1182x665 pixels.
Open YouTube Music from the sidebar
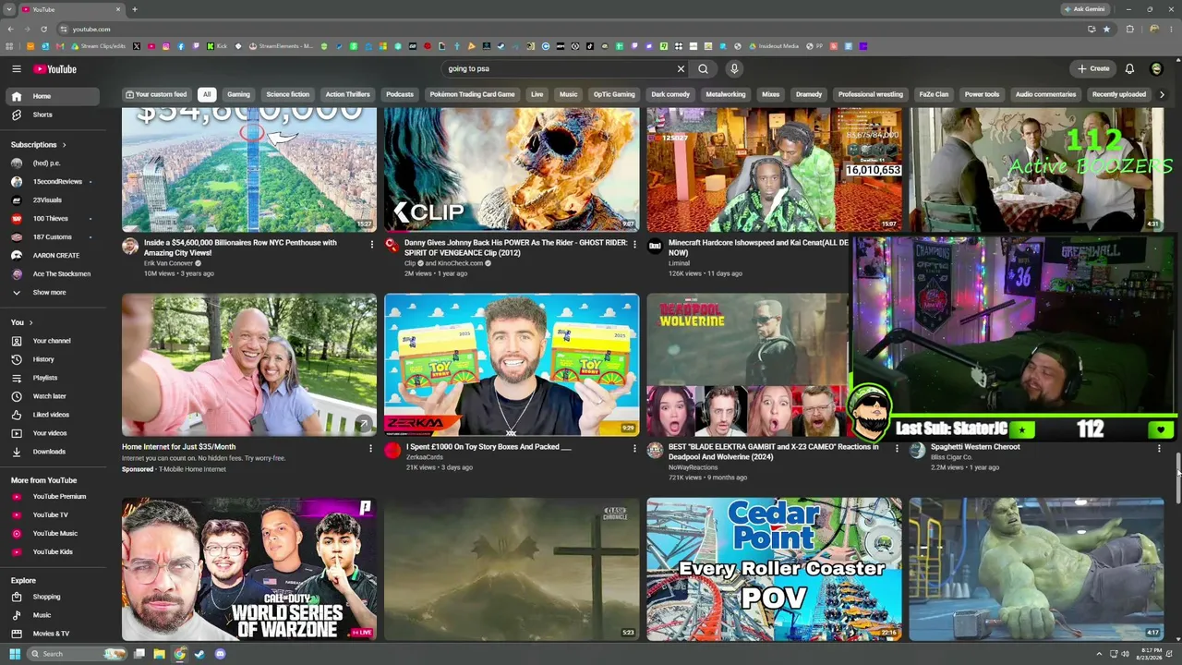point(54,534)
